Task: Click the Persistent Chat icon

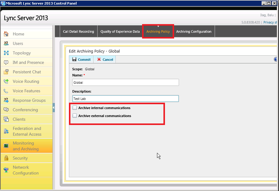Action: pos(6,72)
